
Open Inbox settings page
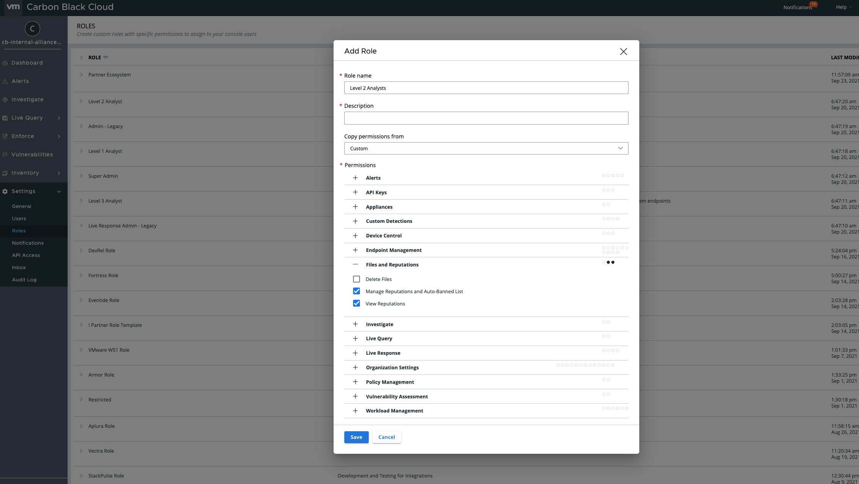19,268
